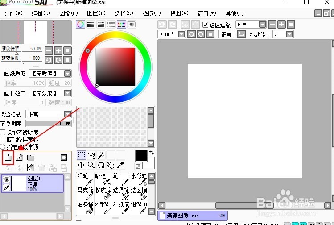Enable 保护不透明度 checkbox
334x225 pixels.
[x=3, y=132]
